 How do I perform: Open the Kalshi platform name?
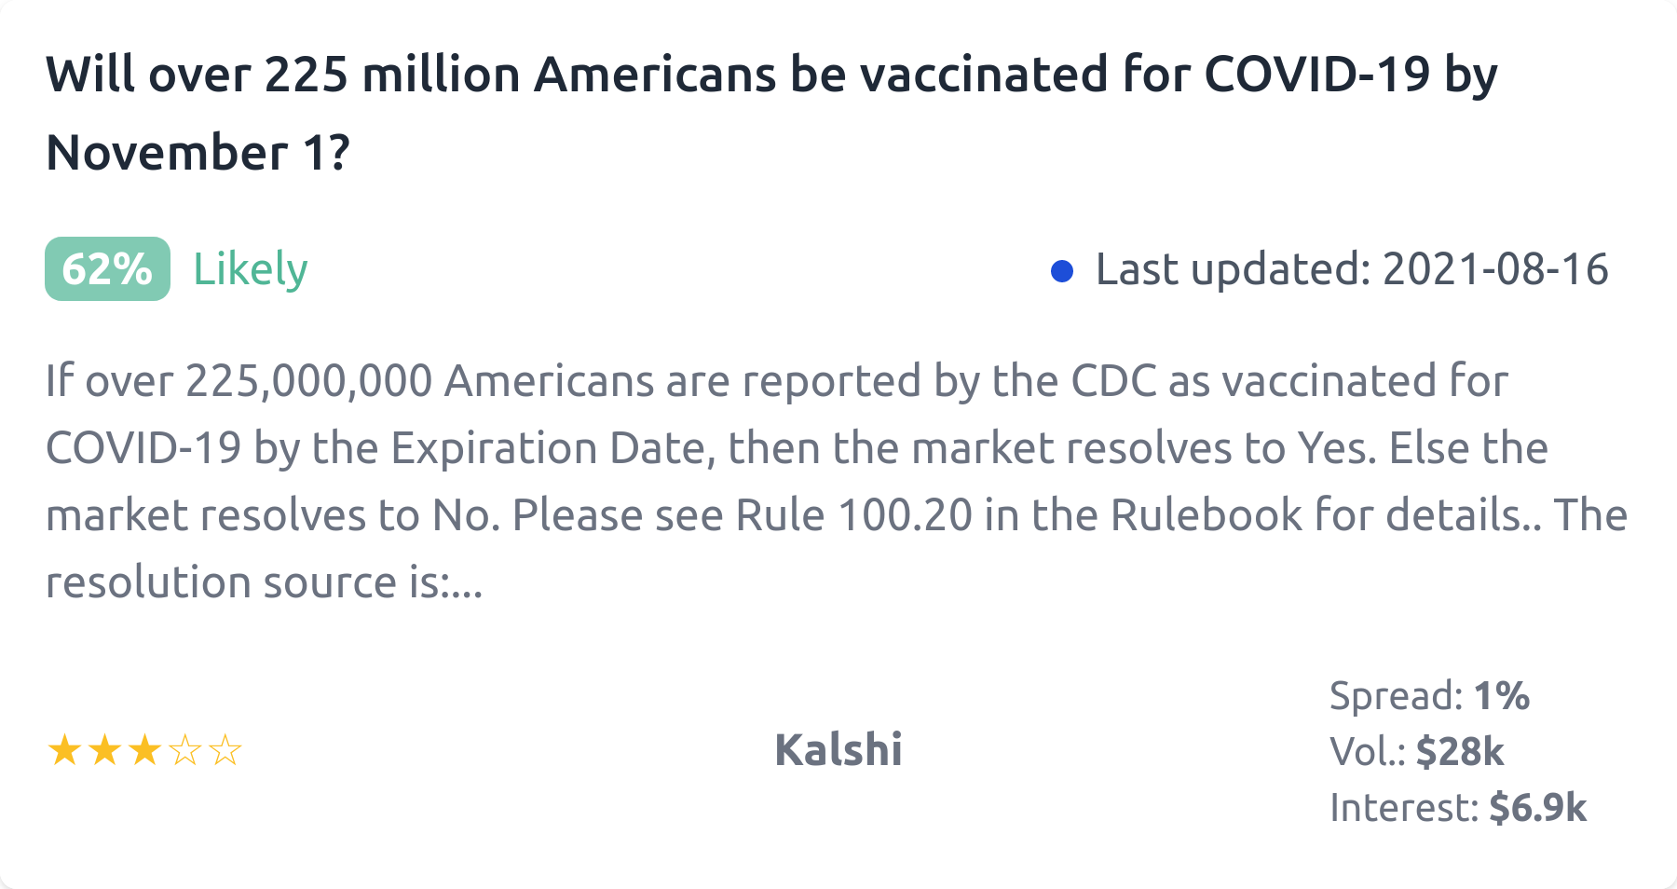[x=838, y=750]
